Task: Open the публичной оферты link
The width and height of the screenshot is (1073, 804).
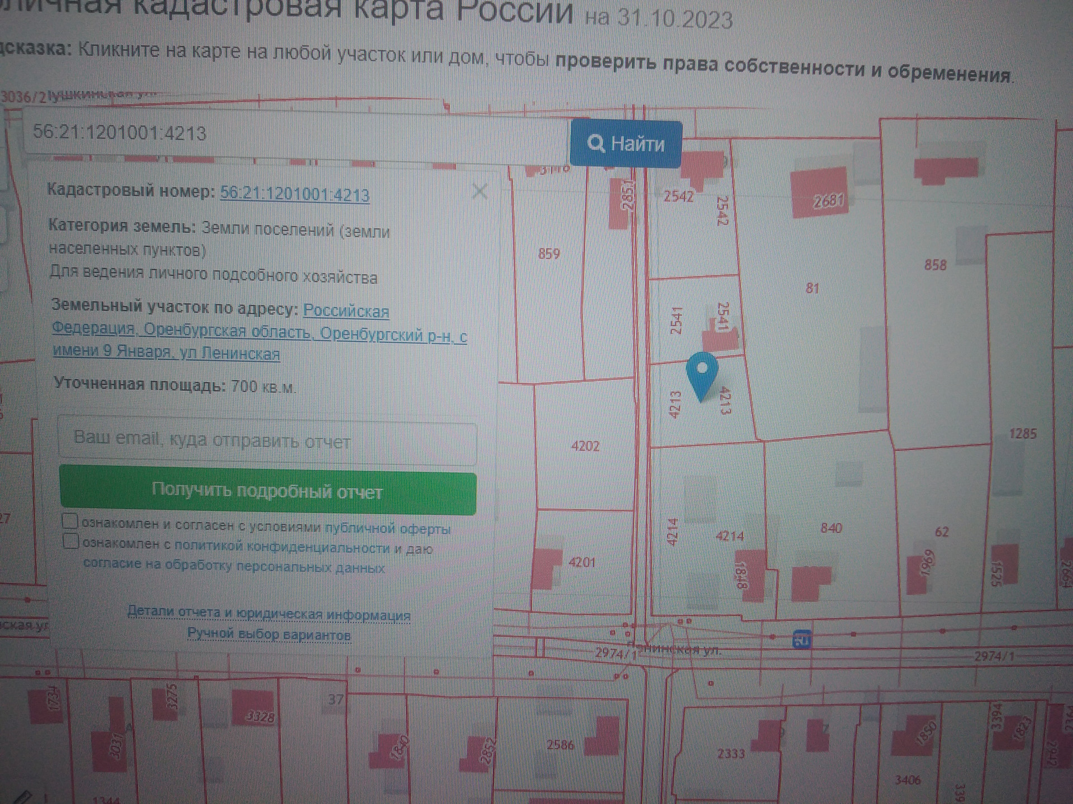Action: (387, 528)
